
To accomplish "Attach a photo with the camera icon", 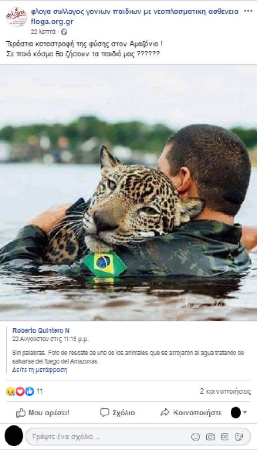I will 210,437.
